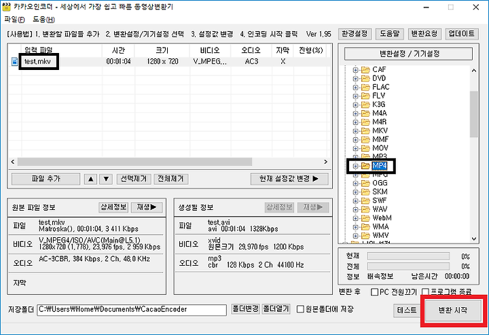The image size is (489, 335).
Task: Open the 파일(F) menu
Action: 14,19
